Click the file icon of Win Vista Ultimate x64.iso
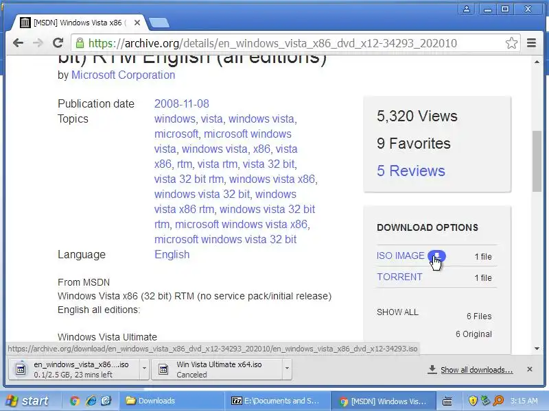The width and height of the screenshot is (549, 411). click(163, 369)
